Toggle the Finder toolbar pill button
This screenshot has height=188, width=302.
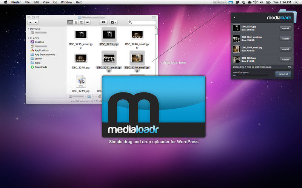point(154,17)
